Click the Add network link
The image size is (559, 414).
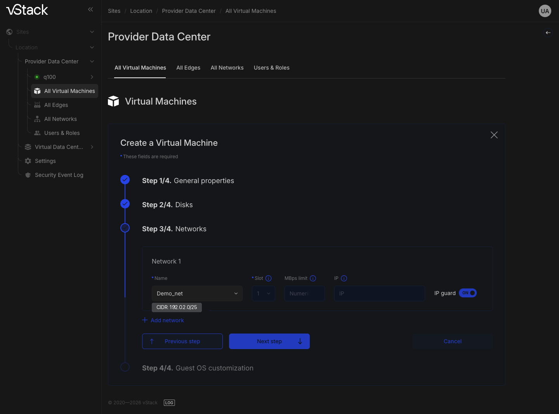pyautogui.click(x=163, y=320)
